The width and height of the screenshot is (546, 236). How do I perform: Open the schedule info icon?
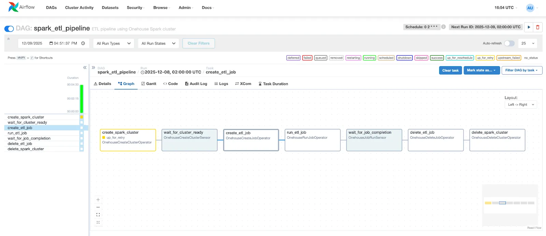[443, 27]
